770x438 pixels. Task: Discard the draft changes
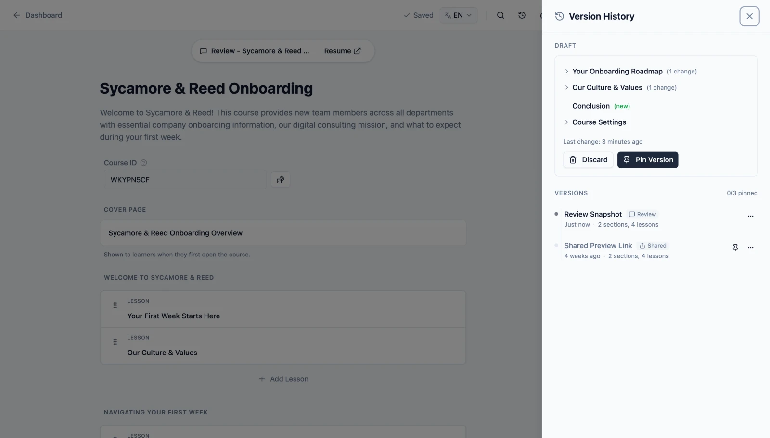point(588,160)
